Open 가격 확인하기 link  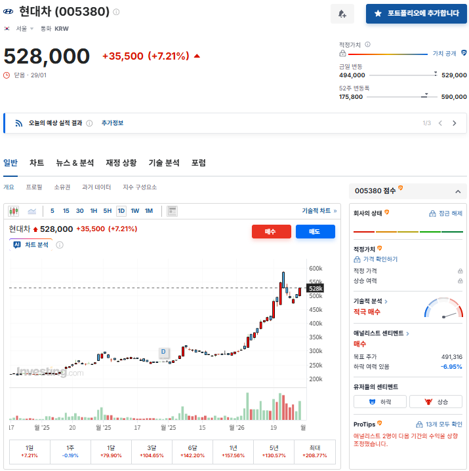(x=376, y=259)
